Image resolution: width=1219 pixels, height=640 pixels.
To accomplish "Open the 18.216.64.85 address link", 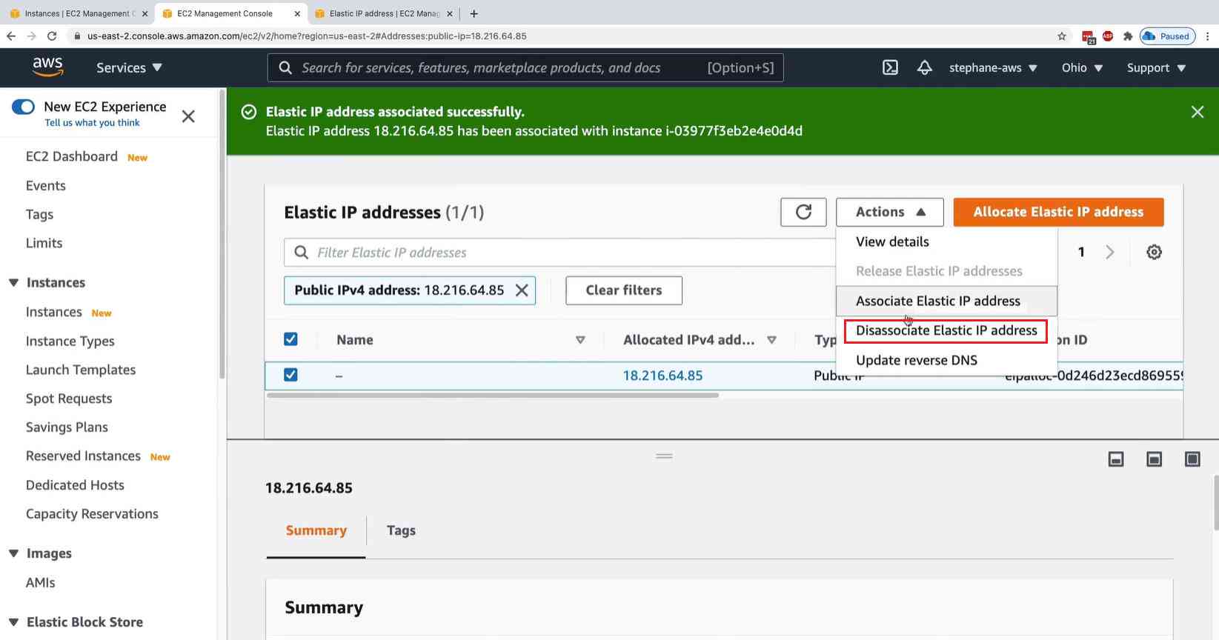I will tap(662, 376).
